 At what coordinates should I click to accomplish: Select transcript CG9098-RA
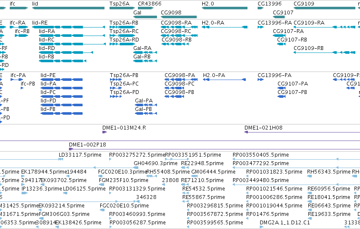point(179,27)
